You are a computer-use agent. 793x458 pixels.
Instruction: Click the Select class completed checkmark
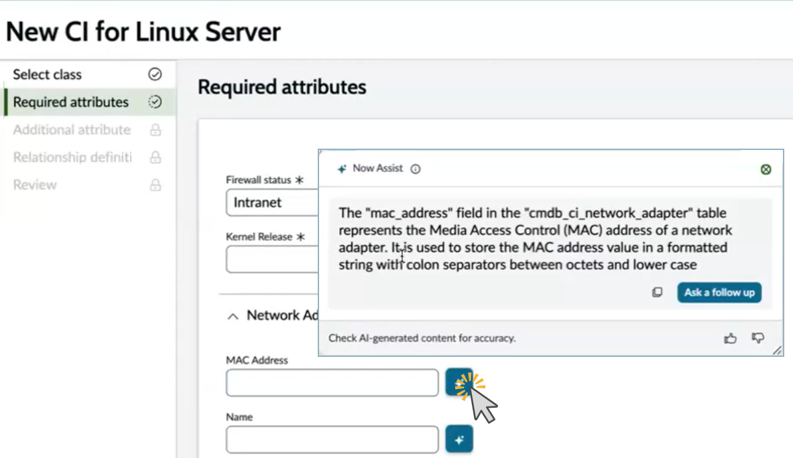(x=155, y=74)
